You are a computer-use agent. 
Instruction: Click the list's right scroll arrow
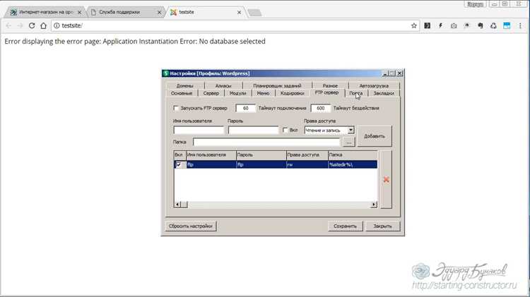(374, 204)
